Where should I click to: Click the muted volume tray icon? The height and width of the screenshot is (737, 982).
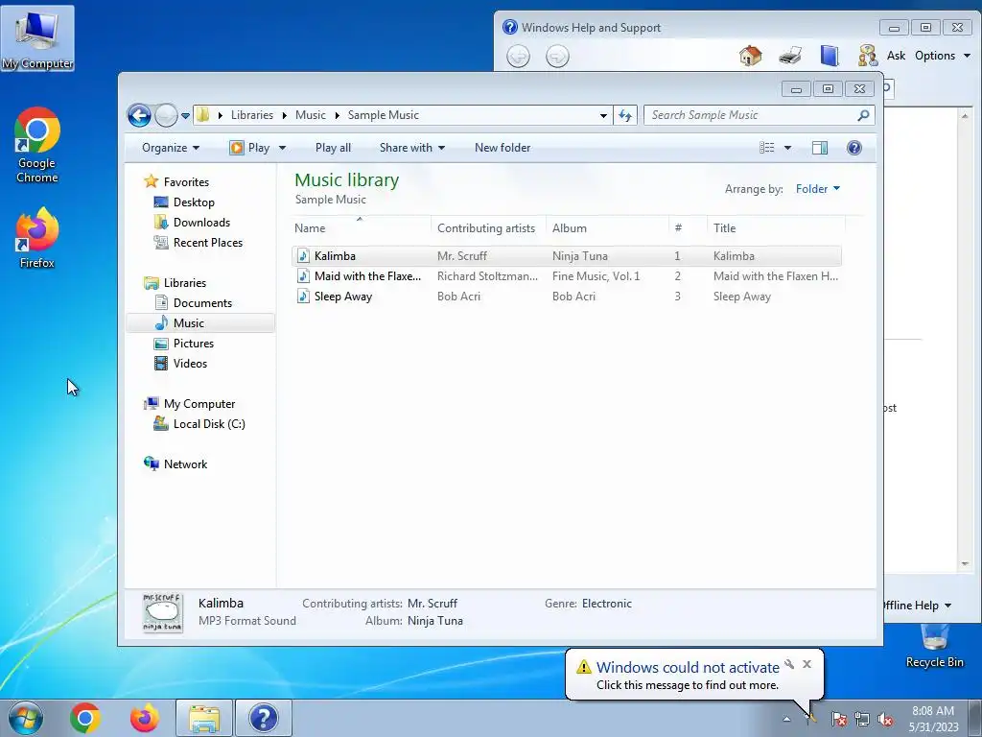tap(885, 719)
